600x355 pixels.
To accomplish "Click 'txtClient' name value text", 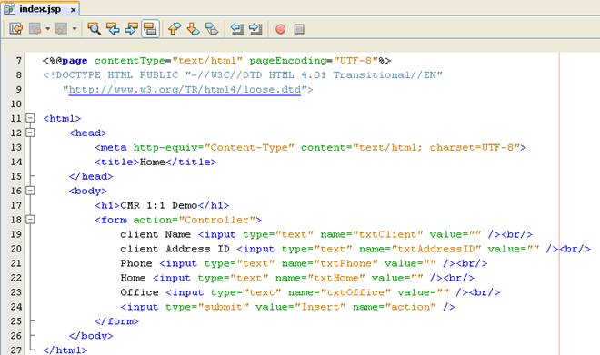I will (388, 234).
